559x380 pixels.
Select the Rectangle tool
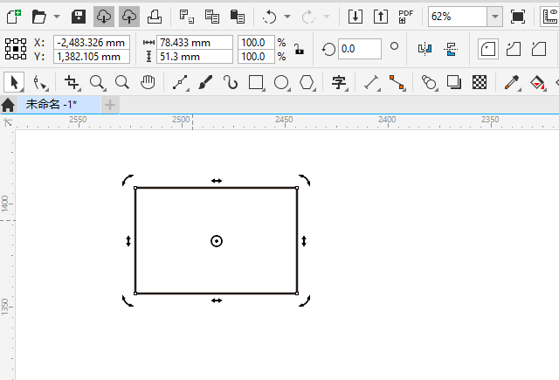pyautogui.click(x=256, y=83)
